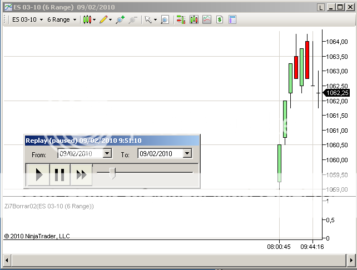The height and width of the screenshot is (270, 357).
Task: Click the zoom magnifier icon in toolbar
Action: pos(165,19)
